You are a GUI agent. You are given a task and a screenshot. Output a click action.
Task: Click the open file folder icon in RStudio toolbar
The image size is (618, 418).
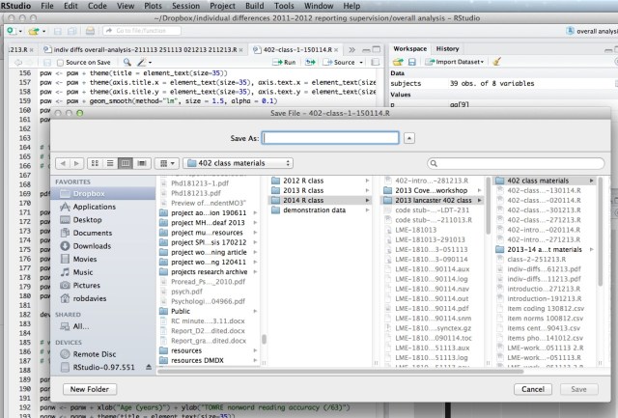point(34,31)
